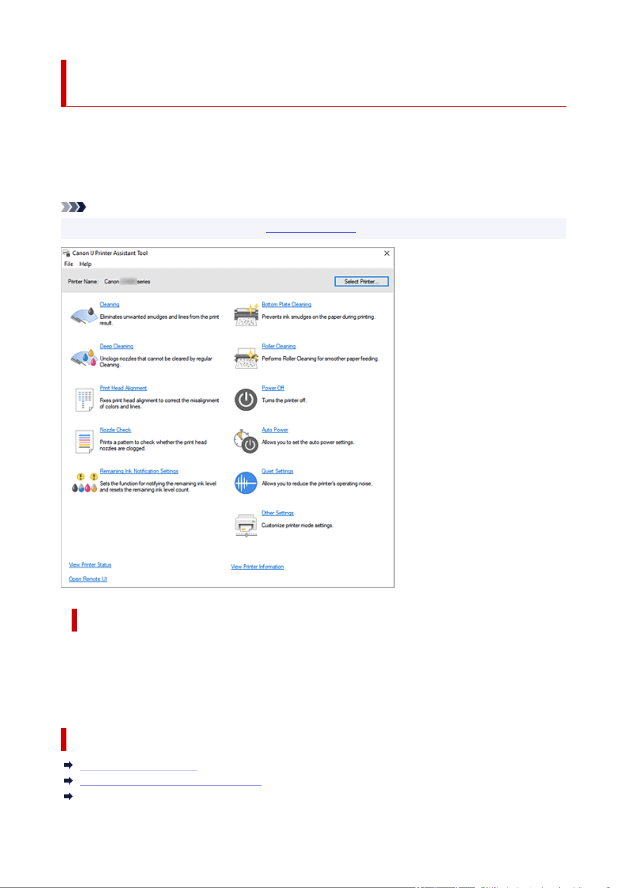Image resolution: width=628 pixels, height=888 pixels.
Task: Click 'Performs Roller Cleaning for smoother paper feeding.'
Action: coord(321,359)
